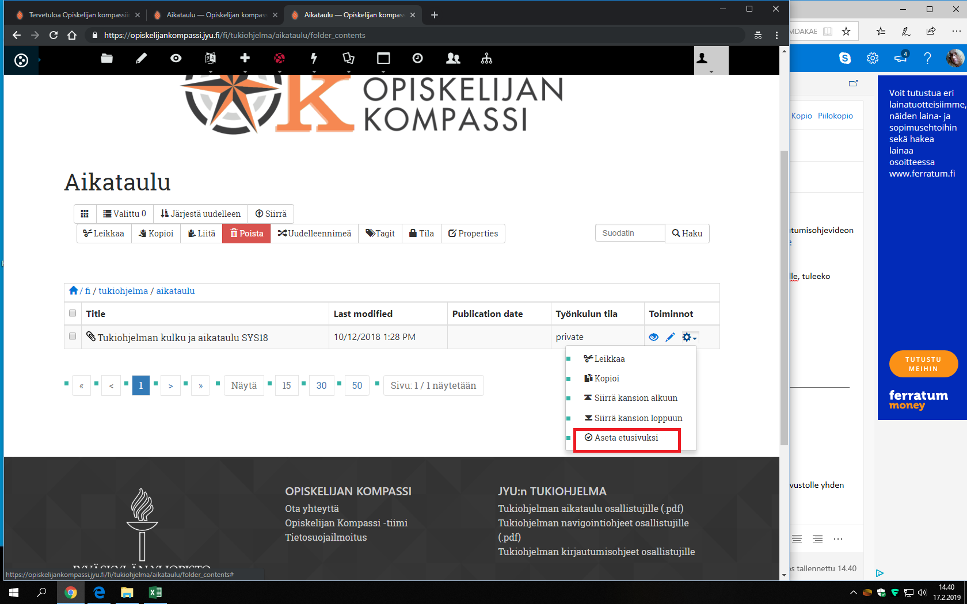Click the red Poista button

(x=246, y=234)
